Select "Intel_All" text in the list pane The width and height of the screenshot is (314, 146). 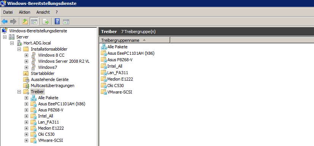[115, 66]
